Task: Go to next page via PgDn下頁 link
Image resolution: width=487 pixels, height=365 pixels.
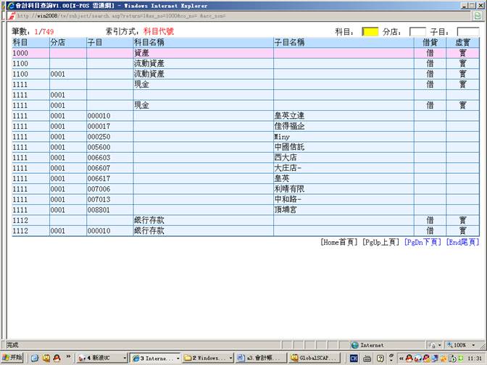Action: pyautogui.click(x=422, y=242)
